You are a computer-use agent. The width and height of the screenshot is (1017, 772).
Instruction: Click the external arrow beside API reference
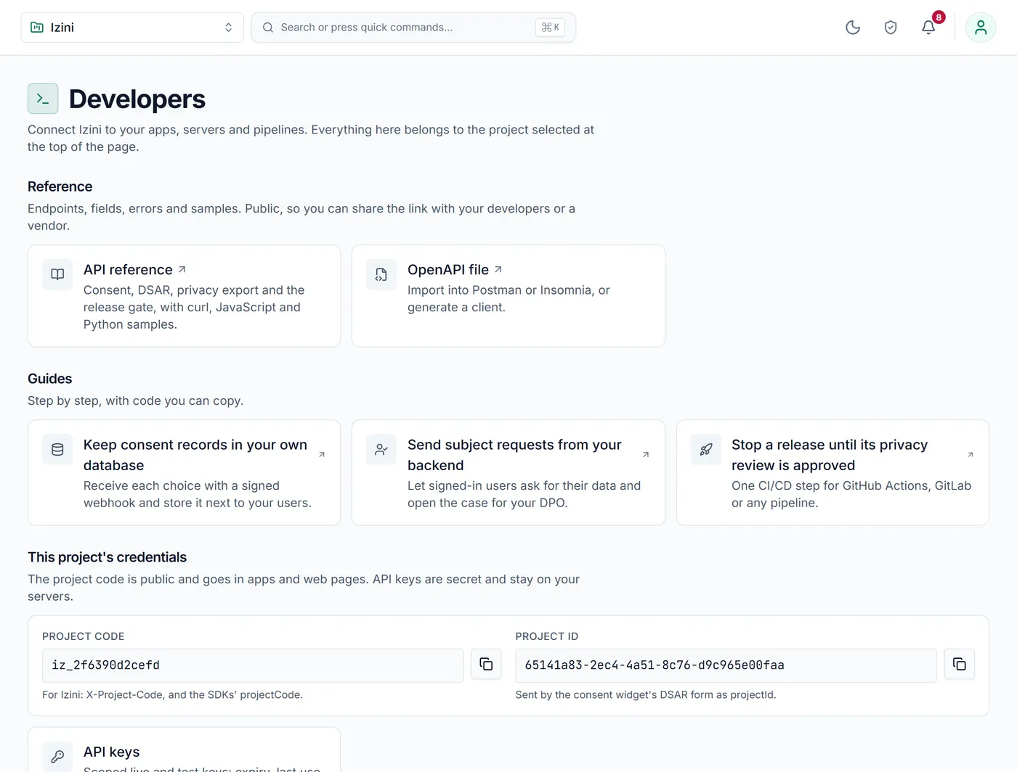click(182, 269)
